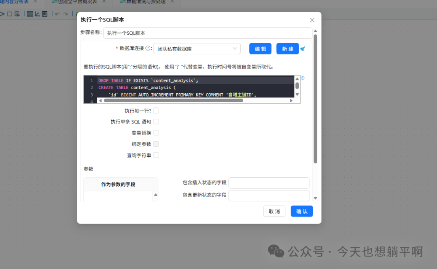Enable the 查询字符串 checkbox

pos(156,155)
